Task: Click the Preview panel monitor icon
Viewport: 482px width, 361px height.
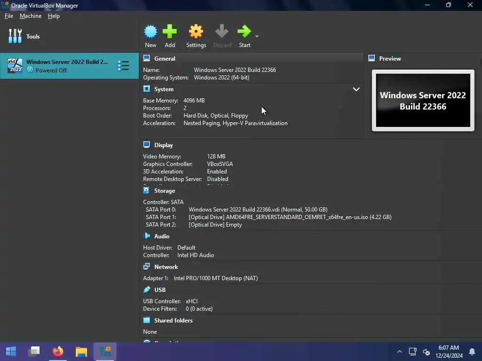Action: [372, 58]
